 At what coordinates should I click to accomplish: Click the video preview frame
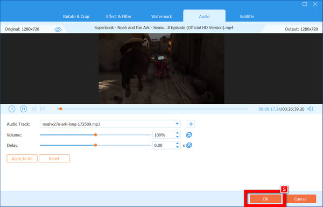coord(161,68)
